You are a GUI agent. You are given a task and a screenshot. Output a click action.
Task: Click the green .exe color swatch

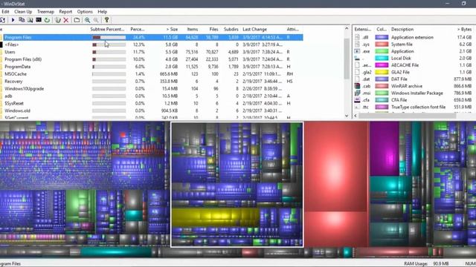pos(382,51)
